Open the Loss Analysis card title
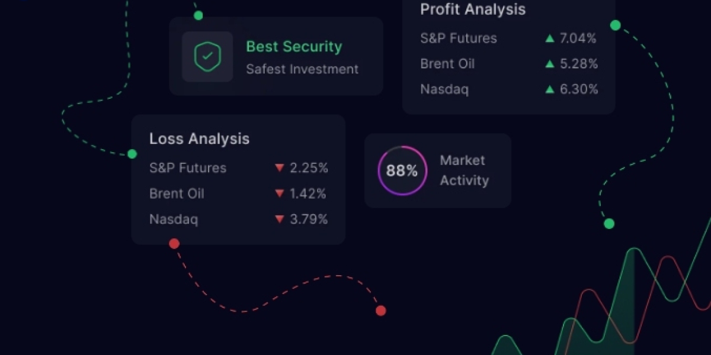 point(199,139)
